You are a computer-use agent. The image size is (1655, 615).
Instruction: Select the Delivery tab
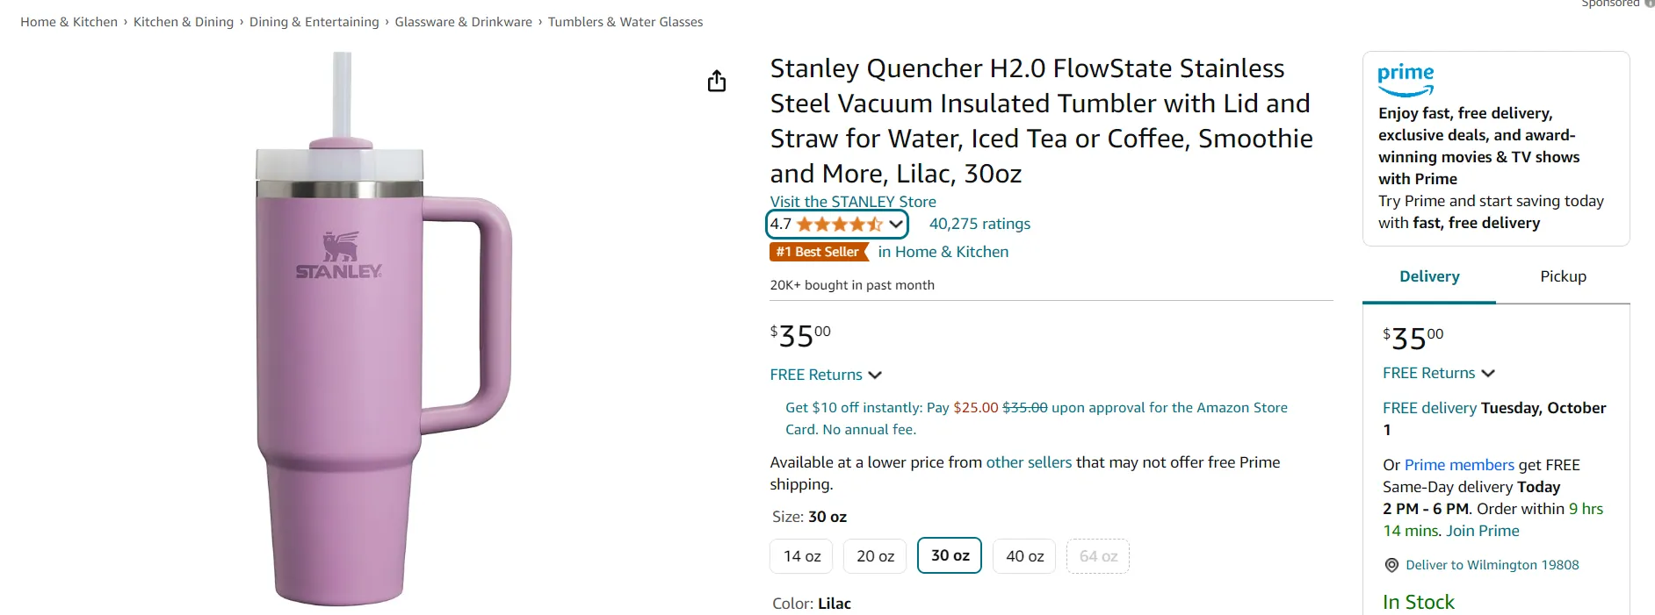(x=1429, y=276)
